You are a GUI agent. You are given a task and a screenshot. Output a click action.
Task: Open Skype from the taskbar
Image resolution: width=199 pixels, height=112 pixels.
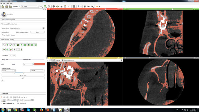28,110
